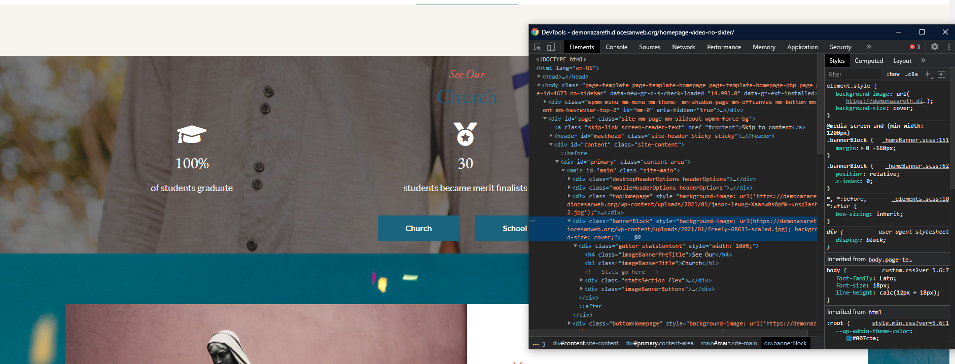Show more DevTools panel tabs
This screenshot has width=955, height=364.
(x=869, y=47)
